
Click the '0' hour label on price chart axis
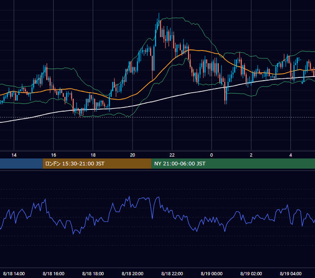click(212, 155)
